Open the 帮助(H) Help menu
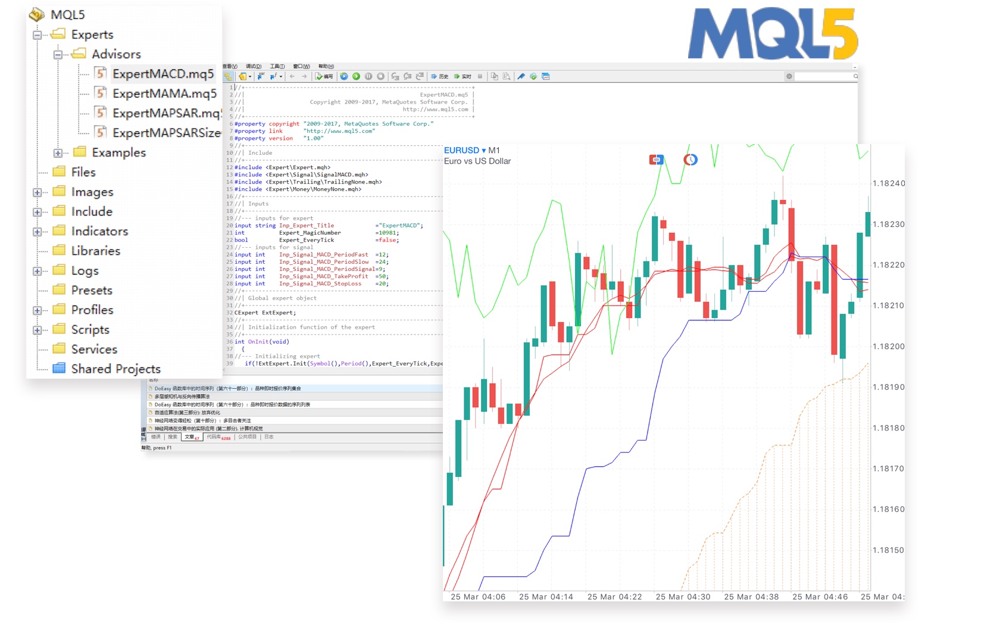Viewport: 1006px width, 624px height. click(326, 66)
